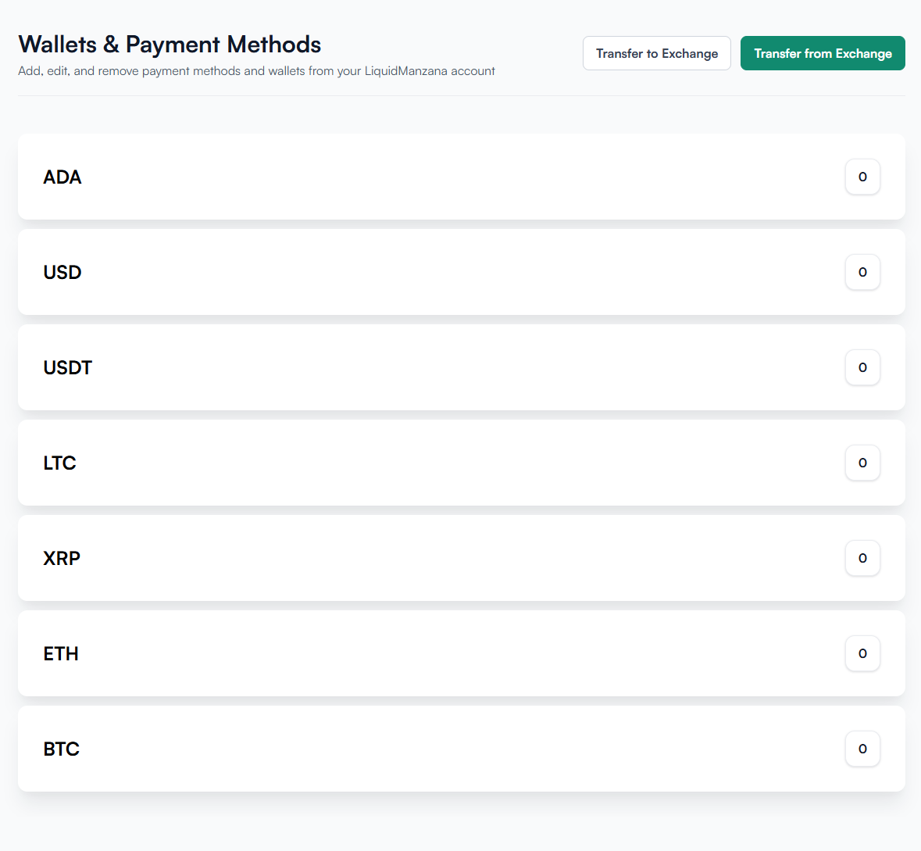Click the ETH wallet balance badge

862,653
